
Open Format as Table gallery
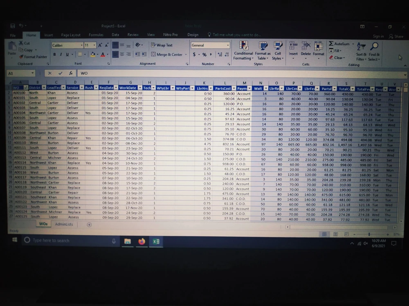tap(263, 51)
